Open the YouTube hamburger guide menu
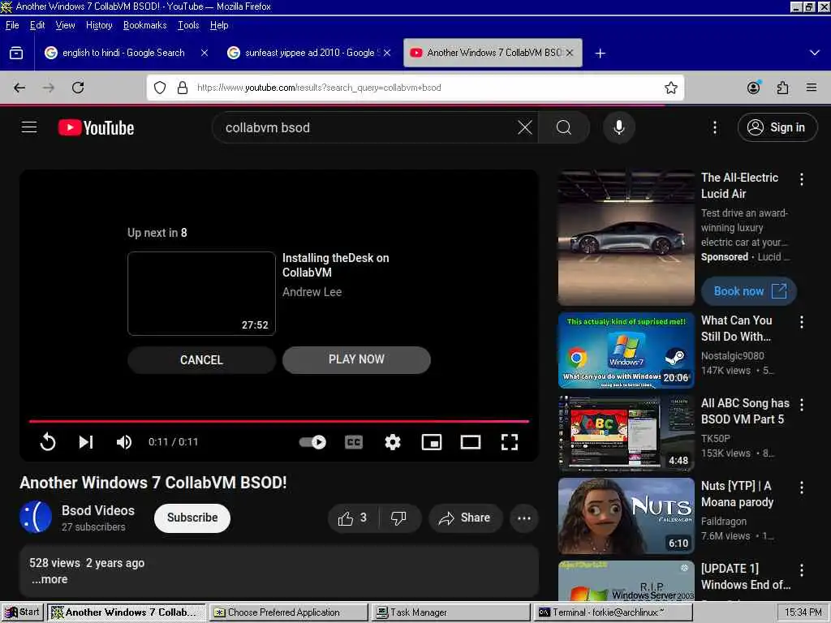831x623 pixels. [x=29, y=127]
